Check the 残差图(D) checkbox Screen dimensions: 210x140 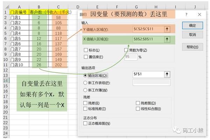[x=138, y=103]
